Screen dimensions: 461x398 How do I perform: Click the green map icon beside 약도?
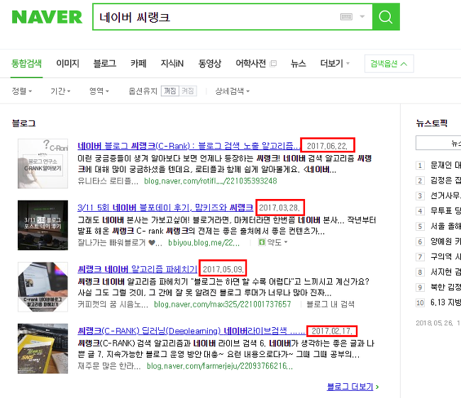(262, 242)
